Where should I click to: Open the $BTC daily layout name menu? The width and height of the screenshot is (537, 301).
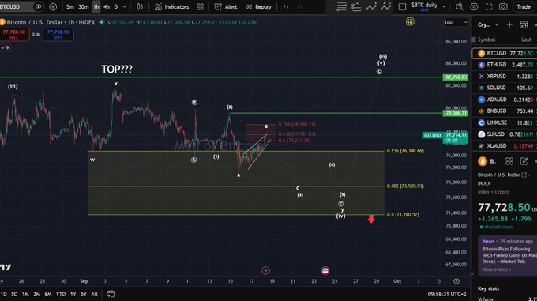(429, 6)
